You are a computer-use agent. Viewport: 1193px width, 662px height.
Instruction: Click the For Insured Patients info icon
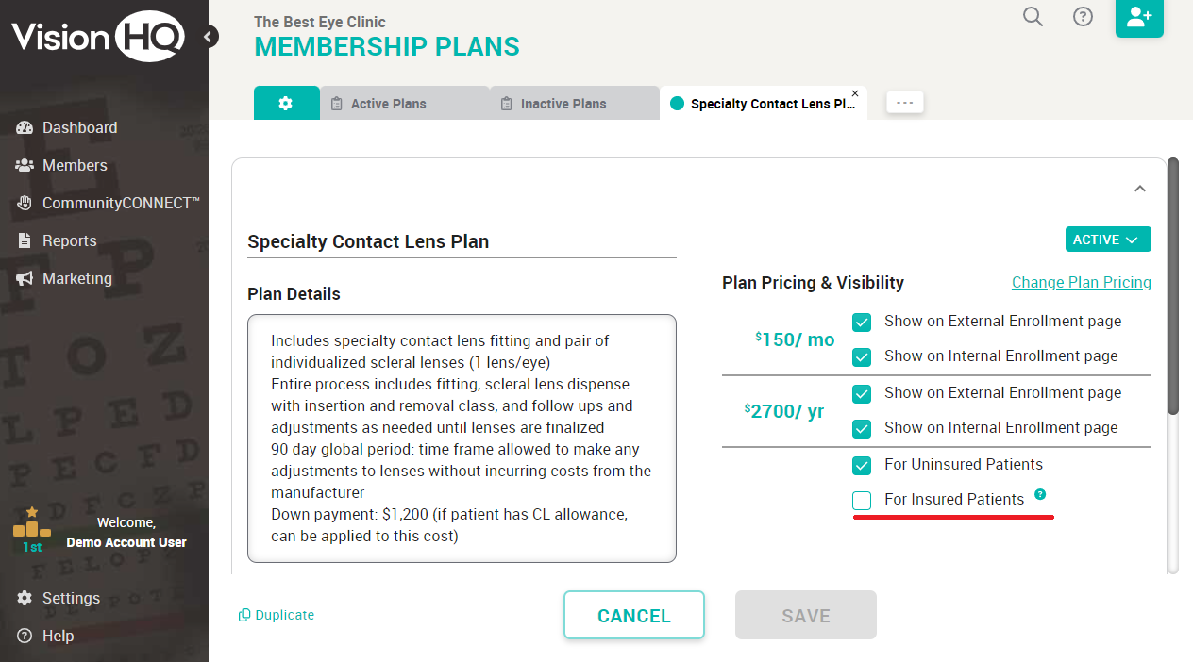pyautogui.click(x=1040, y=494)
